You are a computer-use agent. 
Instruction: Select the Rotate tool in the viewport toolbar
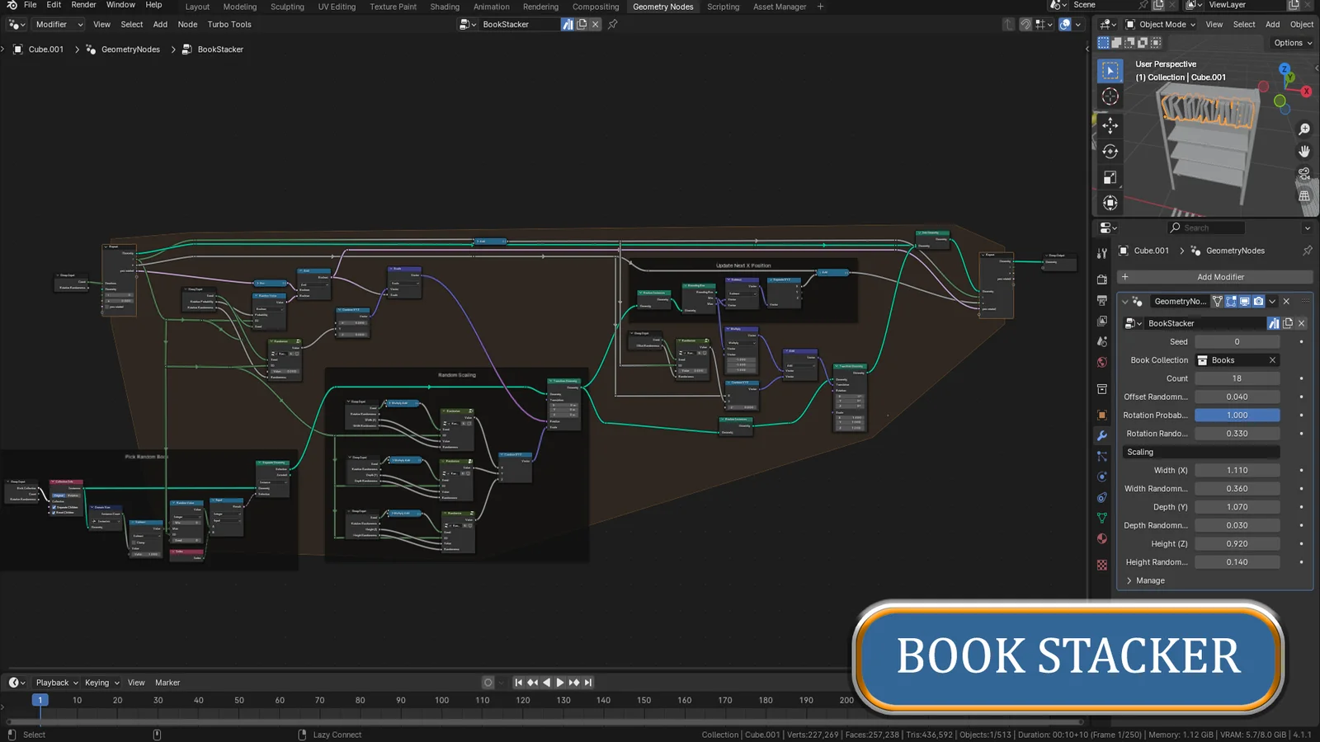[1110, 153]
